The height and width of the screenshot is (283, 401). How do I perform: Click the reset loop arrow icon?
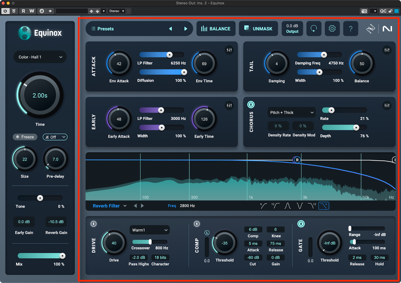[x=314, y=29]
